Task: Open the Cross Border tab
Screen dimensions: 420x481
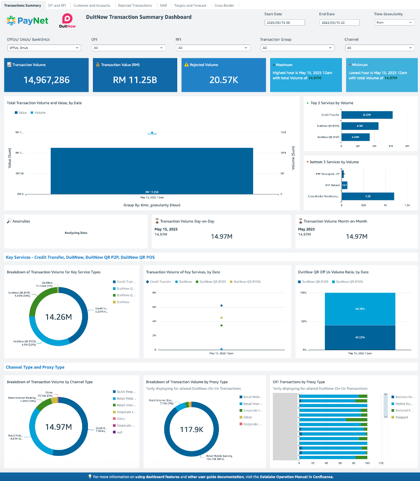Action: tap(224, 5)
